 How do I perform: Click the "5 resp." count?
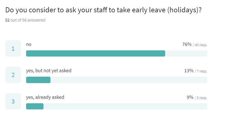202,98
